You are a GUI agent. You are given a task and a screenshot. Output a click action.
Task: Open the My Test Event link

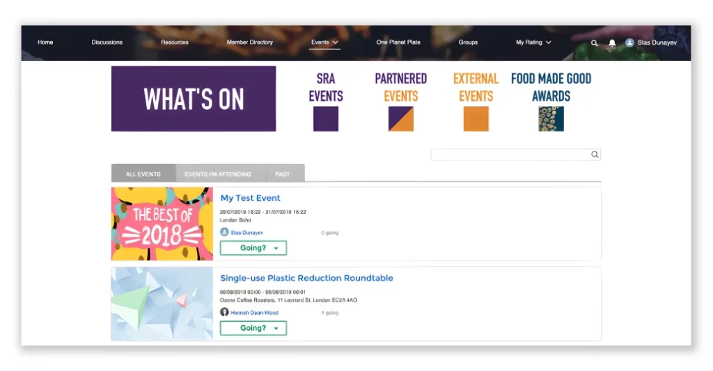[250, 198]
